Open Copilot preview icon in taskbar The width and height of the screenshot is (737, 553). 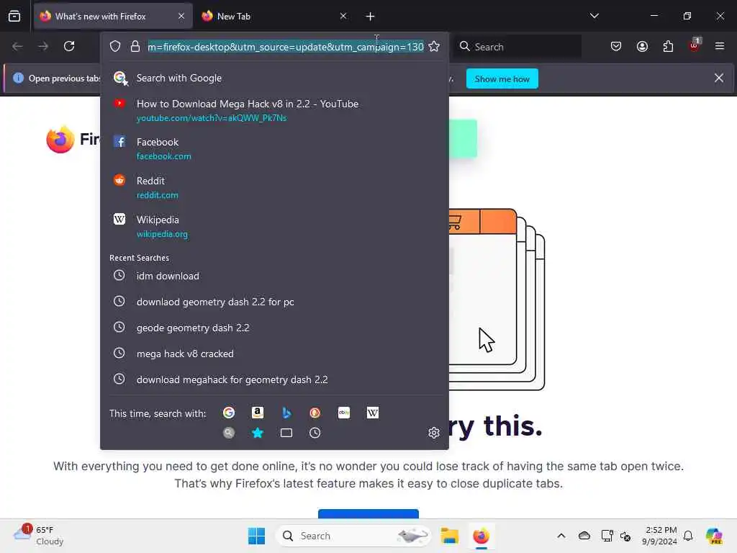(714, 536)
